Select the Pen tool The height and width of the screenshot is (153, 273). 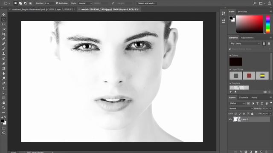(x=3, y=83)
